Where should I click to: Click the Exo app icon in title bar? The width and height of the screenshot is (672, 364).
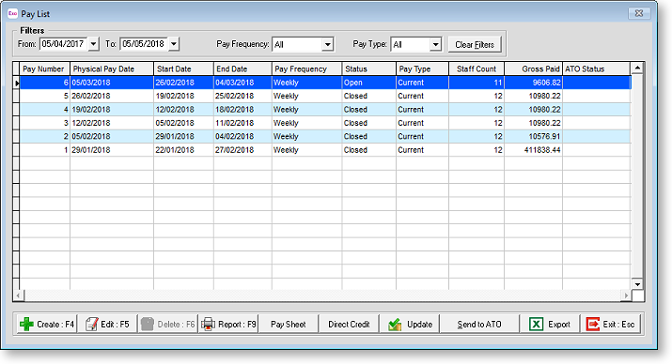pos(12,14)
